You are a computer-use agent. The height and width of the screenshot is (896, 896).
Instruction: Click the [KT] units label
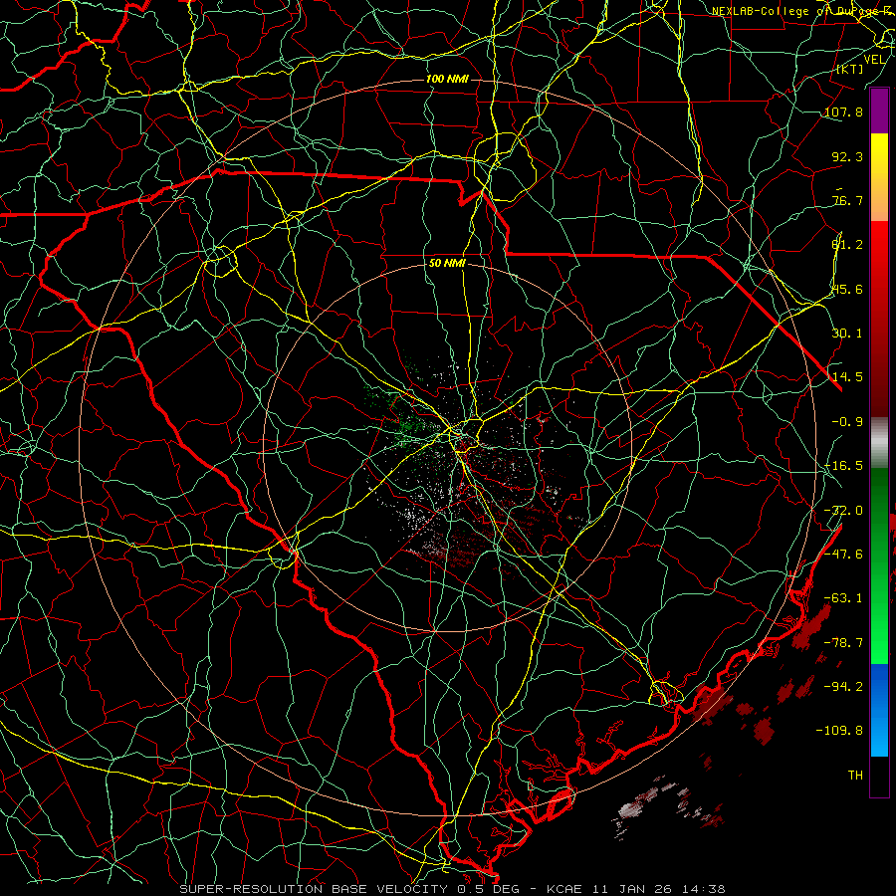(850, 69)
